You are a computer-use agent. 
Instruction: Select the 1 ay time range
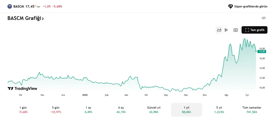point(88,110)
